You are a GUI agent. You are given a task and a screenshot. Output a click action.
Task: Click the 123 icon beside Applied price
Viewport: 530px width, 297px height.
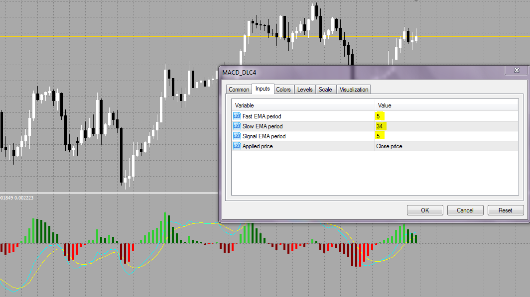(x=236, y=146)
